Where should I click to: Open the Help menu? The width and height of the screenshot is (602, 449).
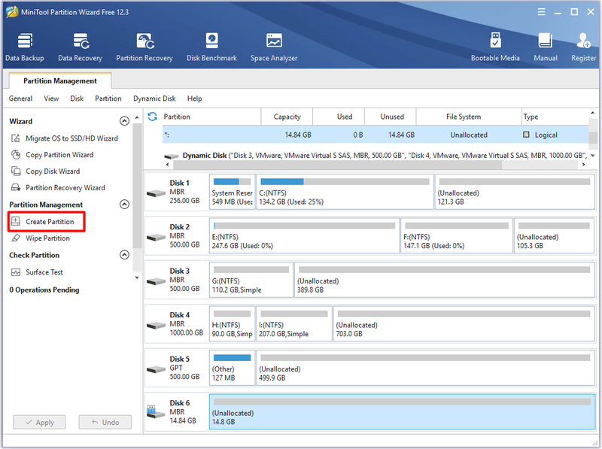[194, 99]
